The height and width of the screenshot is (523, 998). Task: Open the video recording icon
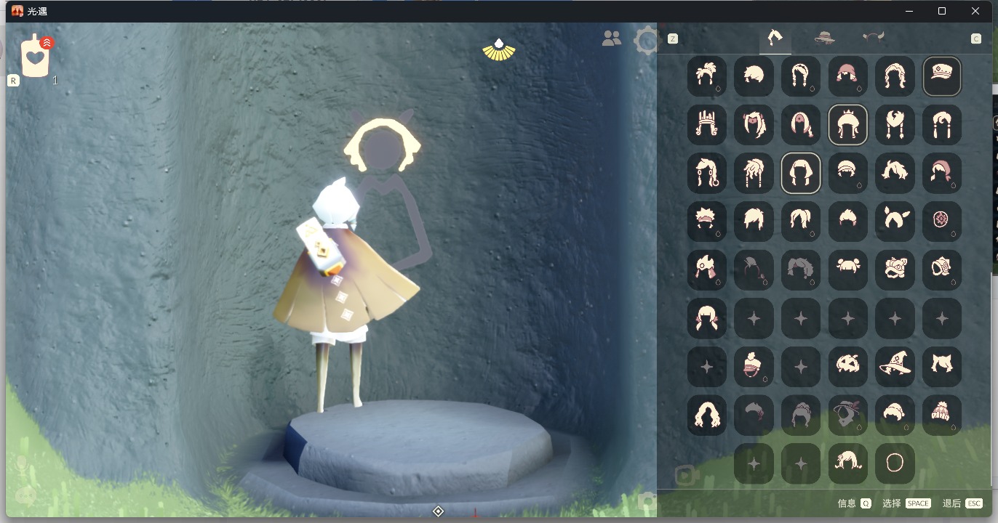[687, 476]
